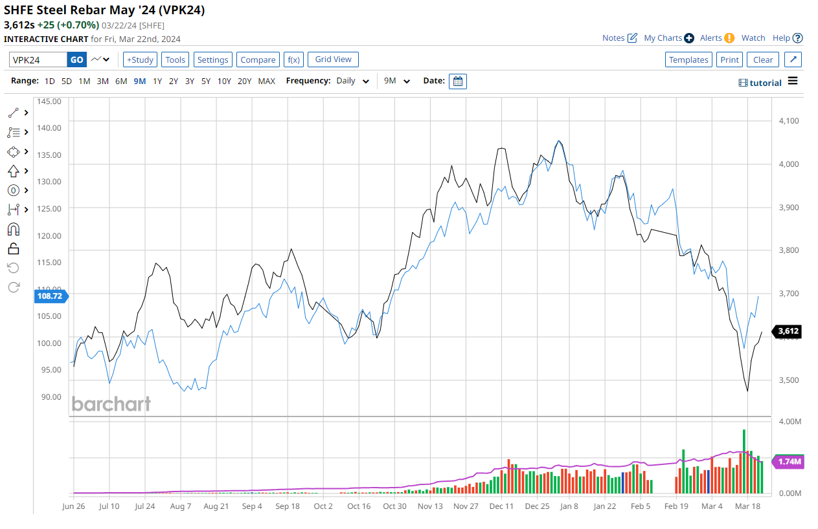Select the shapes drawing tool

tap(14, 151)
